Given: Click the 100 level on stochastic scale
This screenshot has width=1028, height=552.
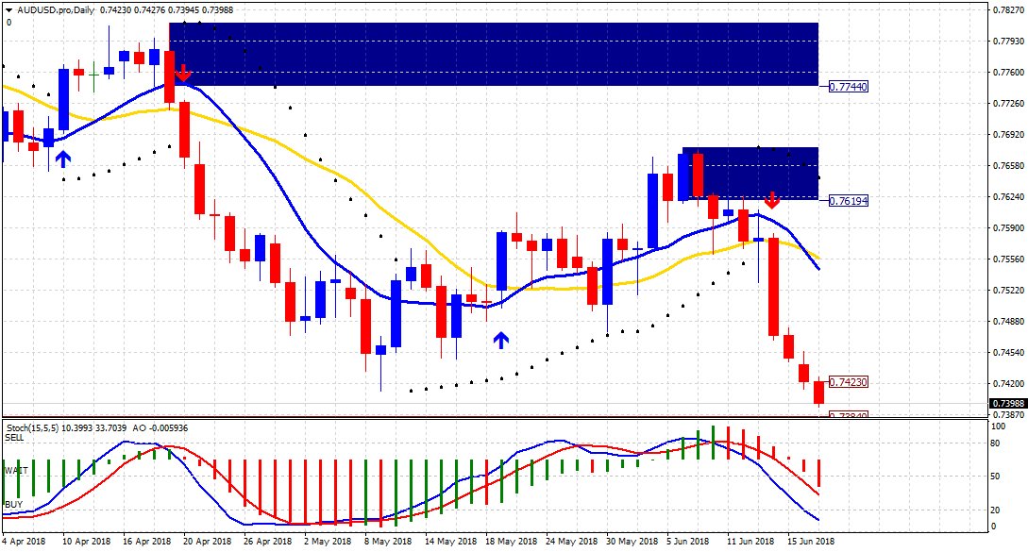Looking at the screenshot, I should pyautogui.click(x=998, y=427).
